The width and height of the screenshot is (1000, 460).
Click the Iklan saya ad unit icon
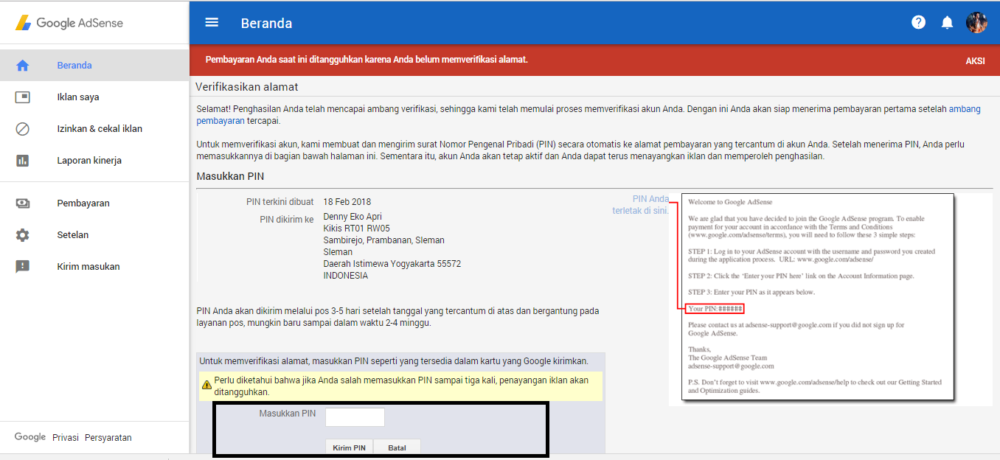(x=22, y=97)
